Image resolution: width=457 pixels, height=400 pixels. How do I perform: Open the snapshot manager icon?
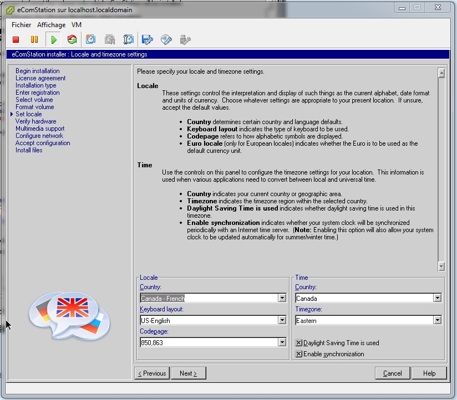(128, 39)
